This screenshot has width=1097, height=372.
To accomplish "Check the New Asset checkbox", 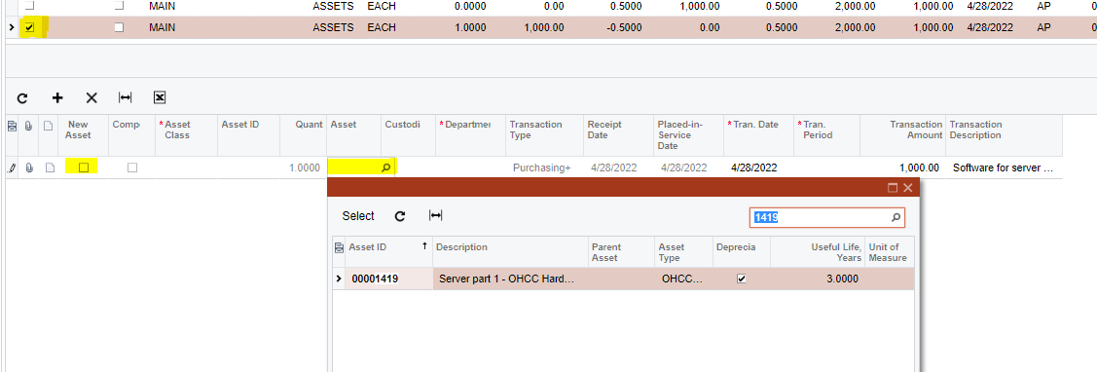I will click(84, 167).
